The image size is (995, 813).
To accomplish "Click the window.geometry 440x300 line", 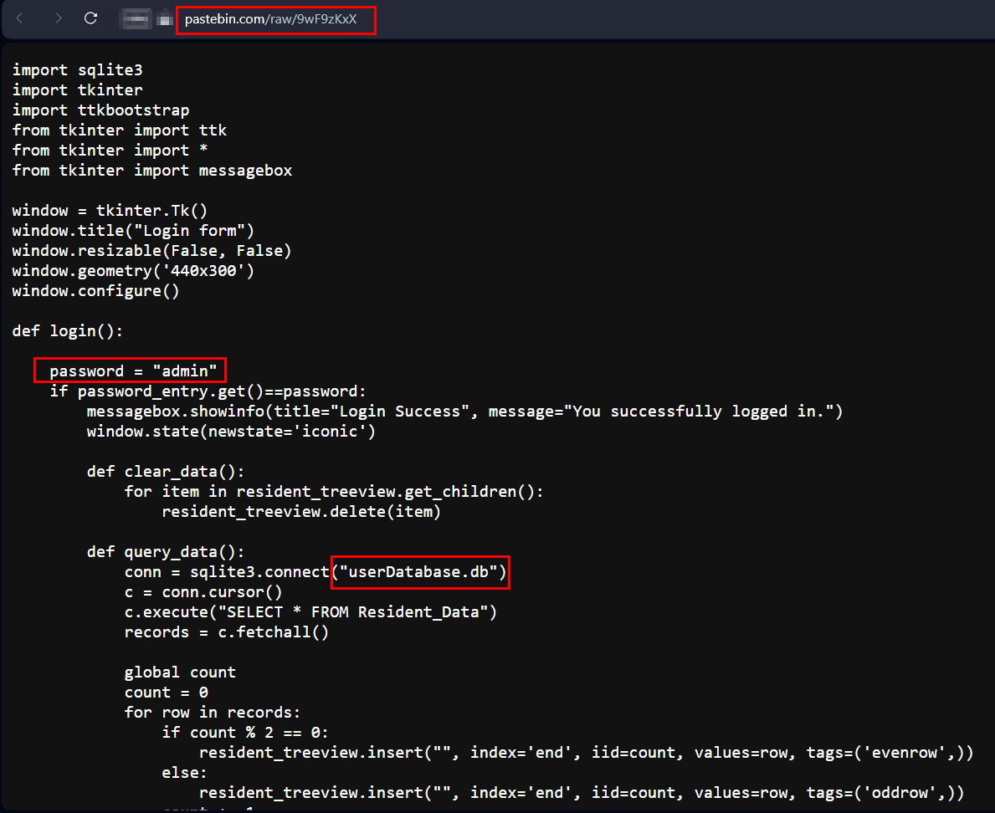I will click(132, 270).
